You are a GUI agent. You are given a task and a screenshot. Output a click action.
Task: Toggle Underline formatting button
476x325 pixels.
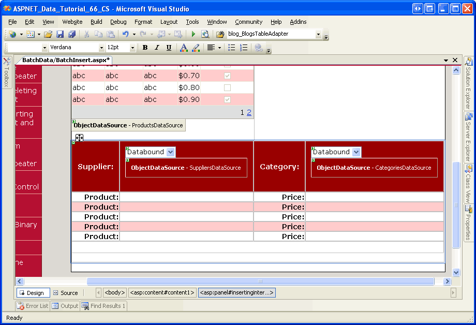point(169,48)
